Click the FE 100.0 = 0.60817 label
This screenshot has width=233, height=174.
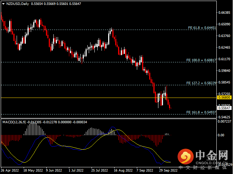(201, 60)
